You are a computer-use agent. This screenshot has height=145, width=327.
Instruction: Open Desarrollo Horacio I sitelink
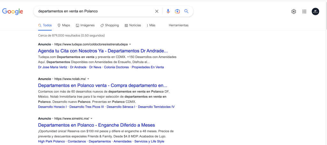pos(52,107)
